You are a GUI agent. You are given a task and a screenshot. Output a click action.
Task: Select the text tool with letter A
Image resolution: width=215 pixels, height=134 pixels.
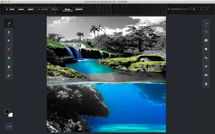tap(9, 58)
